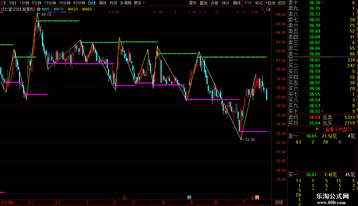This screenshot has height=206, width=358.
Task: Expand the 更多 periods chevron
Action: click(144, 3)
